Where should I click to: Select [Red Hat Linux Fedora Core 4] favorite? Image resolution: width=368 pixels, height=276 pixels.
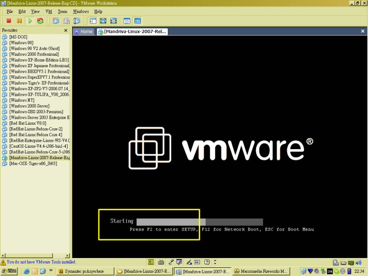coord(32,135)
